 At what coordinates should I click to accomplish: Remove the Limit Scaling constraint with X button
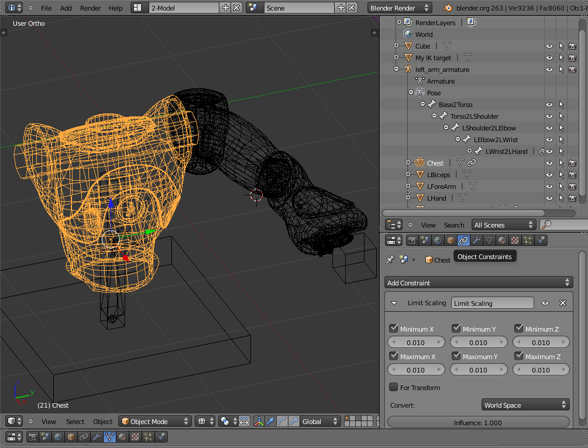pyautogui.click(x=562, y=303)
